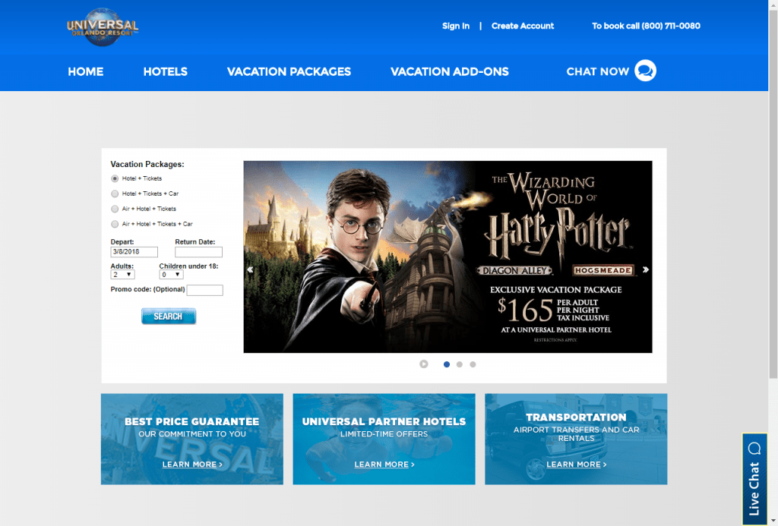The height and width of the screenshot is (526, 778).
Task: Learn more about Transportation
Action: tap(576, 465)
